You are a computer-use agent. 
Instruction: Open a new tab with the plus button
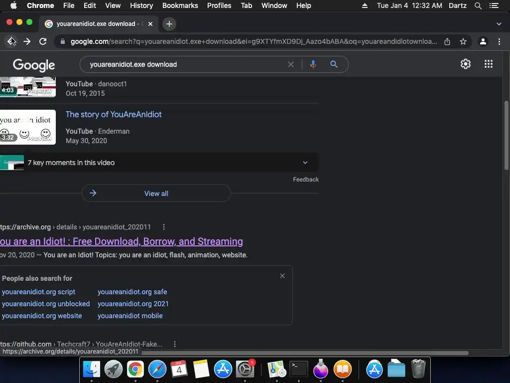(169, 24)
